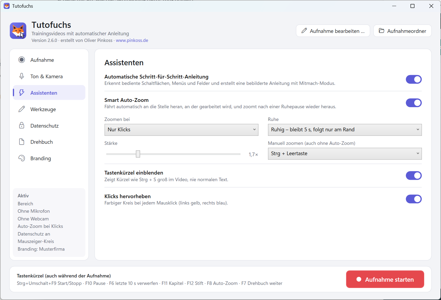This screenshot has width=441, height=300.
Task: Open the Branding section
Action: [49, 158]
